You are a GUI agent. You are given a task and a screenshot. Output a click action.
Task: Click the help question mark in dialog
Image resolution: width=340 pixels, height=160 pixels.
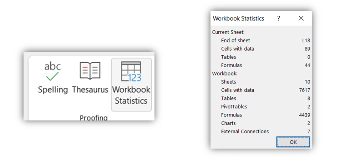pyautogui.click(x=279, y=19)
